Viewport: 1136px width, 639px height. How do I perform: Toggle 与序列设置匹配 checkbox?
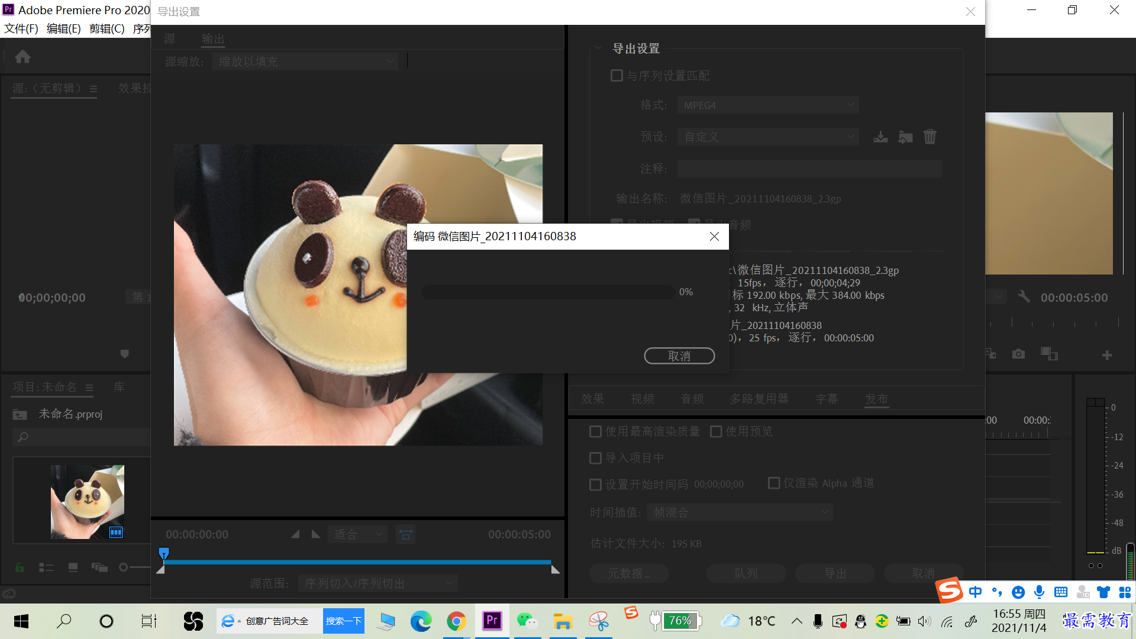pyautogui.click(x=617, y=76)
